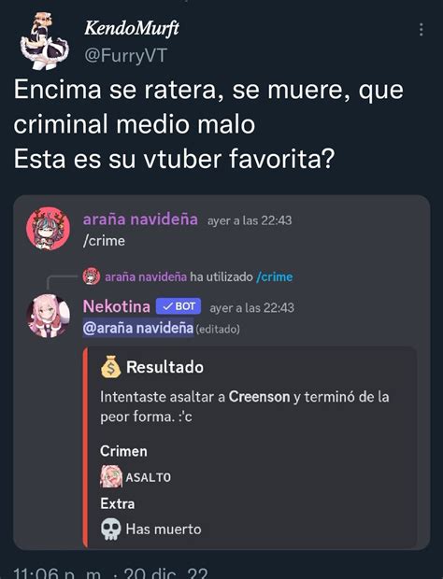
Task: Click the @araña navideña highlighted mention
Action: click(x=138, y=328)
